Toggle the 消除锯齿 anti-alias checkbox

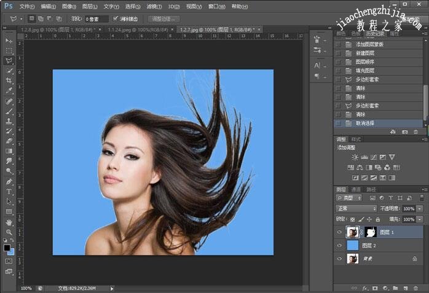coord(116,19)
